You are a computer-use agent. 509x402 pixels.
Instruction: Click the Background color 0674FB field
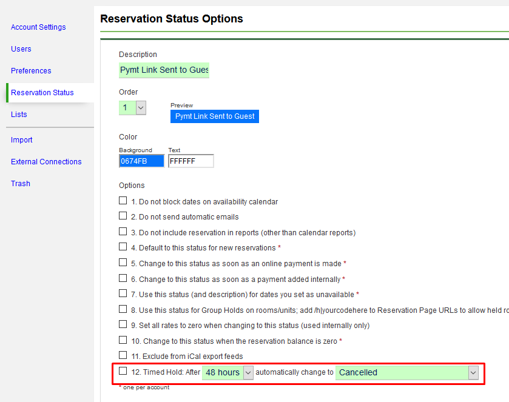click(141, 161)
